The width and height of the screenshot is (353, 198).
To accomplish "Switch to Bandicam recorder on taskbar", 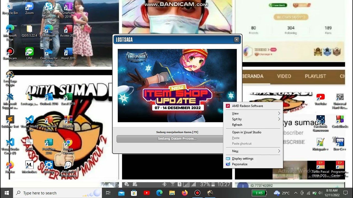I will pos(197,193).
